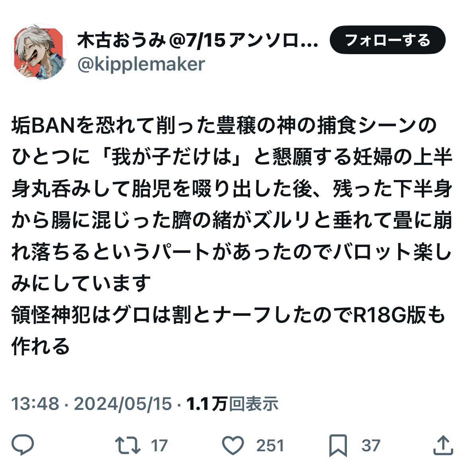Click the 2024/05/15 date
Image resolution: width=466 pixels, height=468 pixels.
coord(123,403)
